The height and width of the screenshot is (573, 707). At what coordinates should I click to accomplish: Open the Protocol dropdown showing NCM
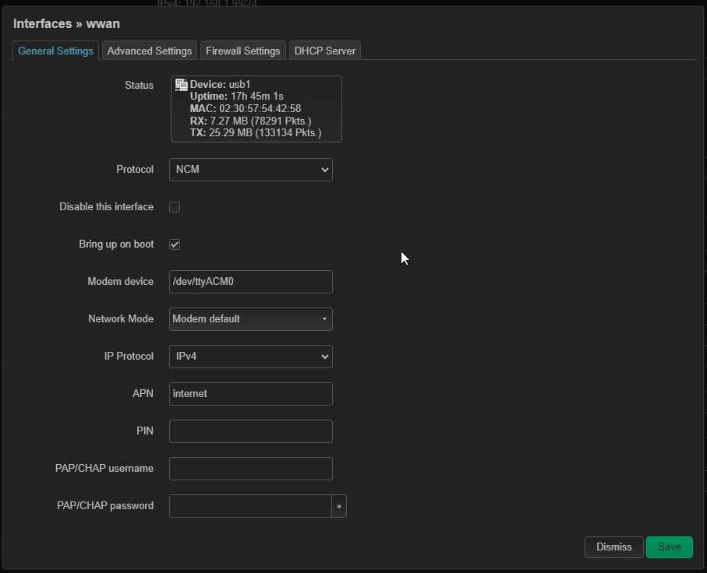point(250,170)
